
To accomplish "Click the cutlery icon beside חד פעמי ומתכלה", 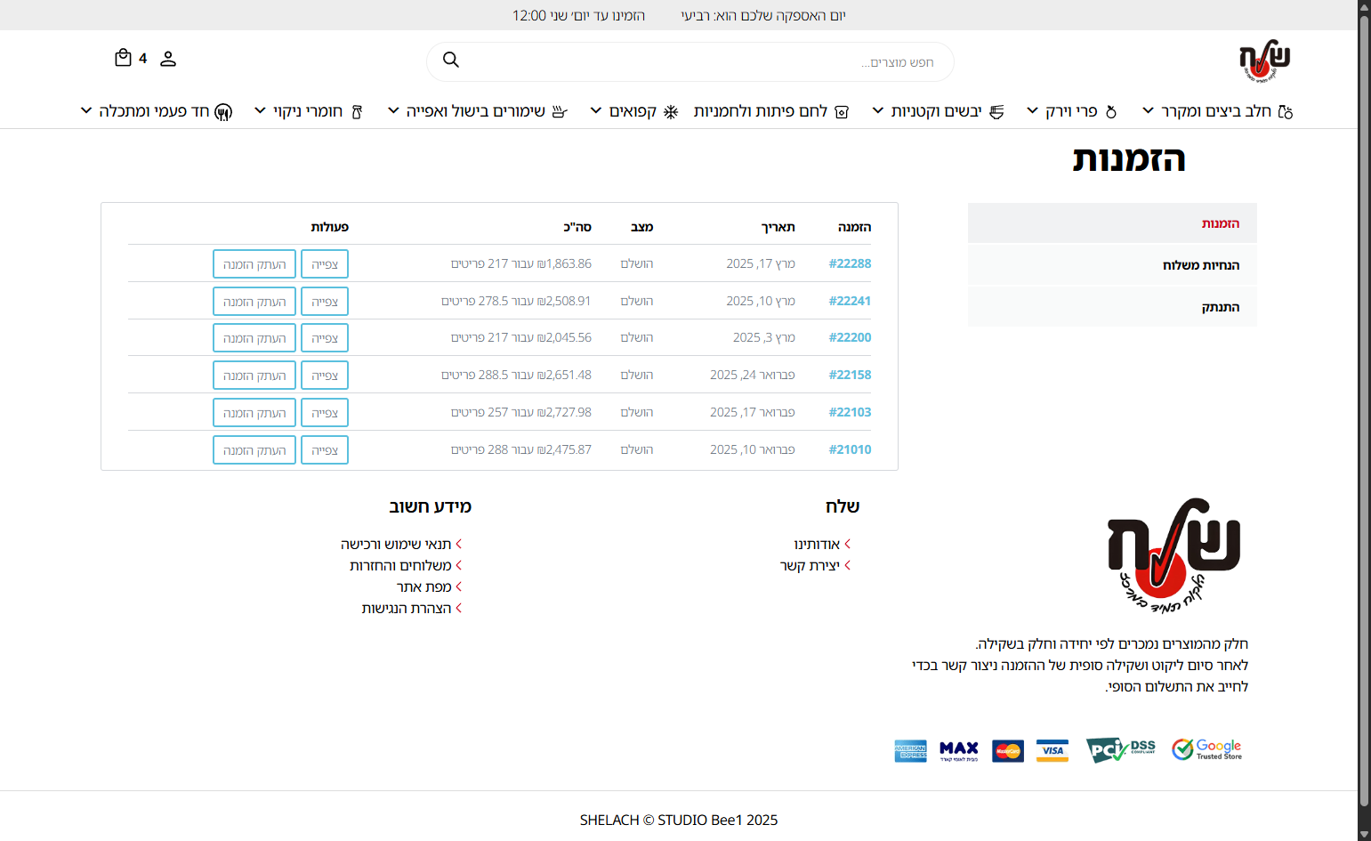I will [223, 111].
